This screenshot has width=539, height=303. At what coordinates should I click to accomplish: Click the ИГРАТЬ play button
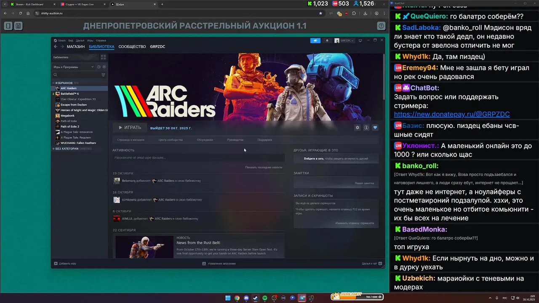point(130,128)
